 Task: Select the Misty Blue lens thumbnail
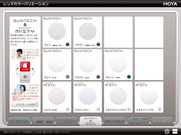[87, 96]
